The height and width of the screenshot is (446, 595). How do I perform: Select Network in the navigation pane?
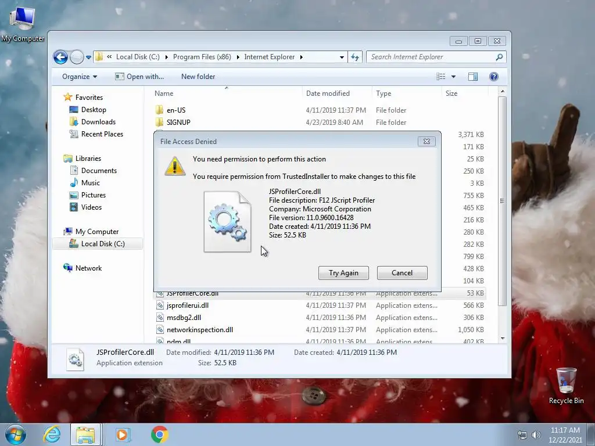pos(88,268)
